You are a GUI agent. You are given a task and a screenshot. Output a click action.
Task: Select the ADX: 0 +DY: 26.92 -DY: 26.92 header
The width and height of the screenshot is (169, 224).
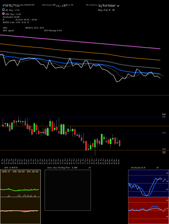pyautogui.click(x=20, y=172)
